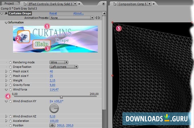Expand Mesh size X property

[x=6, y=71]
